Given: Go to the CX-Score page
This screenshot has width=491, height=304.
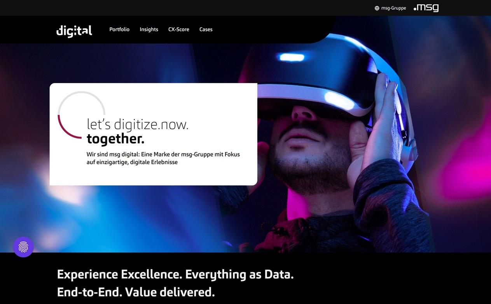Looking at the screenshot, I should point(179,30).
